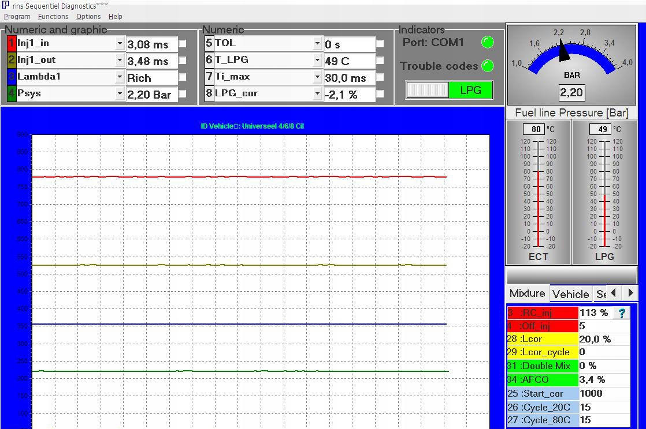
Task: Open the LPG_cor parameter dropdown
Action: point(317,93)
